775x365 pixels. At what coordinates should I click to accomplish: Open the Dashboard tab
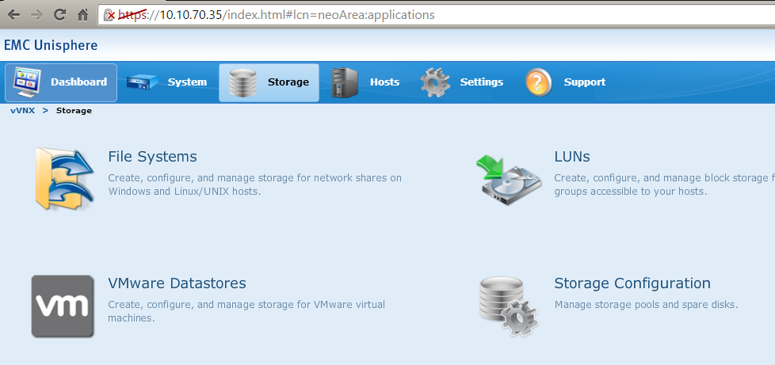point(61,82)
